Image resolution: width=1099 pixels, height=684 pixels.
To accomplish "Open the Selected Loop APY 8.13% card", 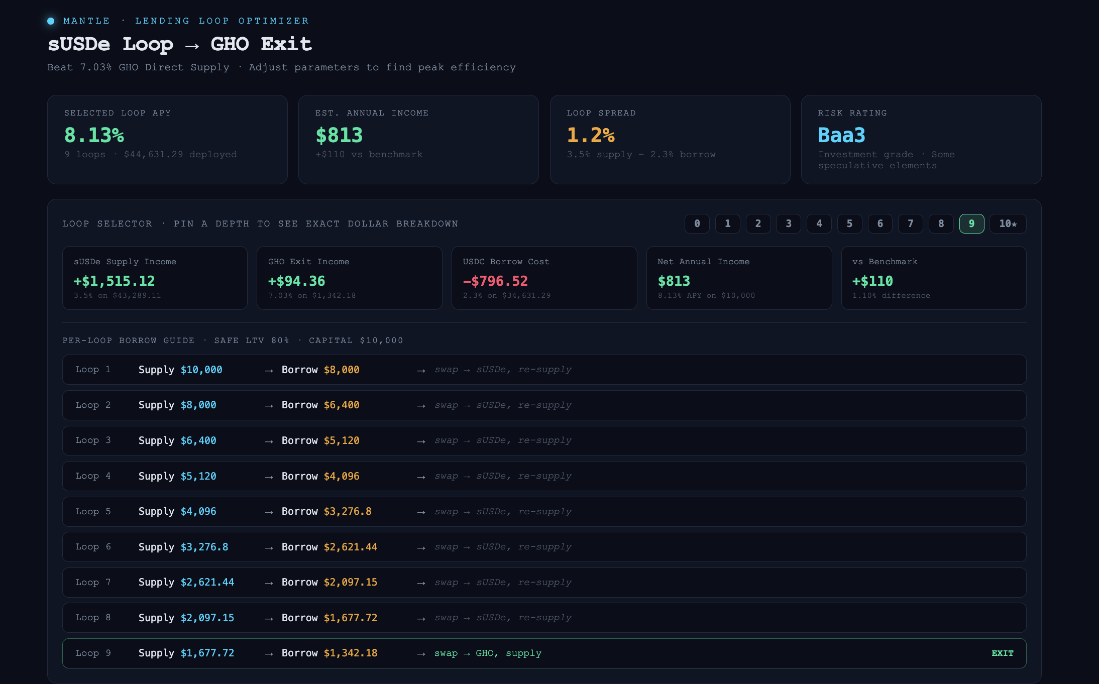I will (x=167, y=140).
